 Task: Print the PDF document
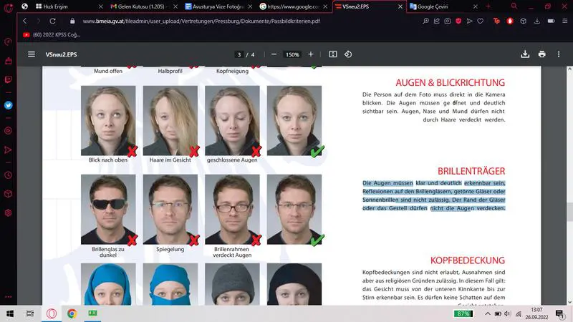pyautogui.click(x=542, y=54)
